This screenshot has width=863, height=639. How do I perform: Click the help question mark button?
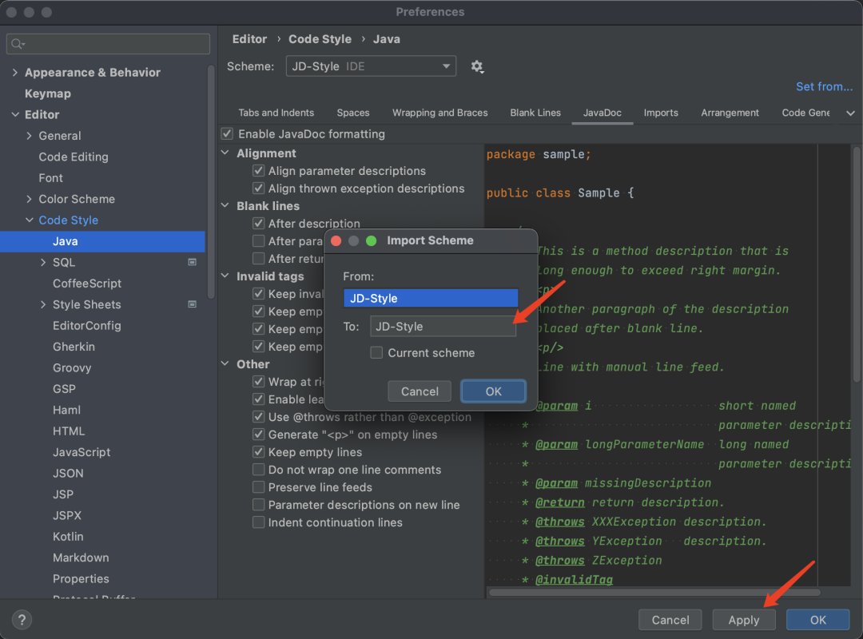pos(22,620)
